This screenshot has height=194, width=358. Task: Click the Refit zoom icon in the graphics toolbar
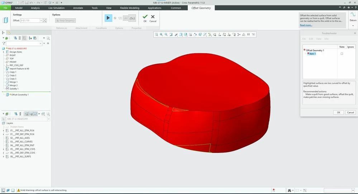(x=156, y=34)
